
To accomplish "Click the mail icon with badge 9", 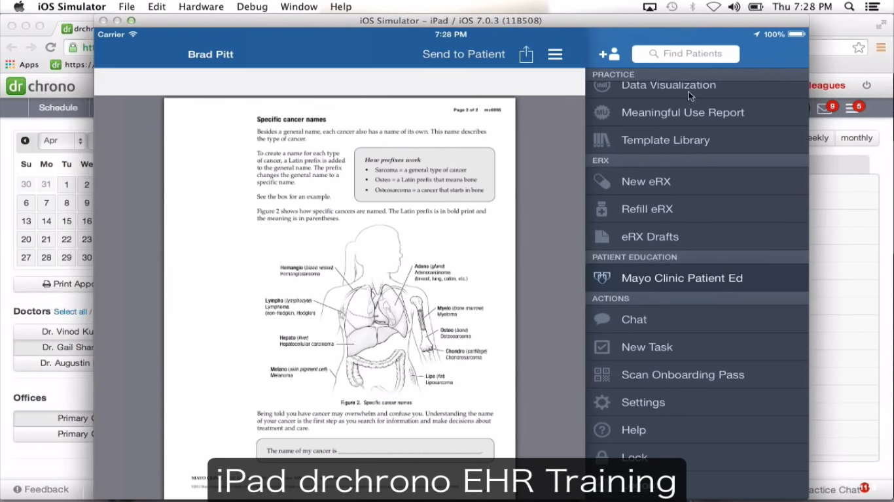I will click(825, 108).
